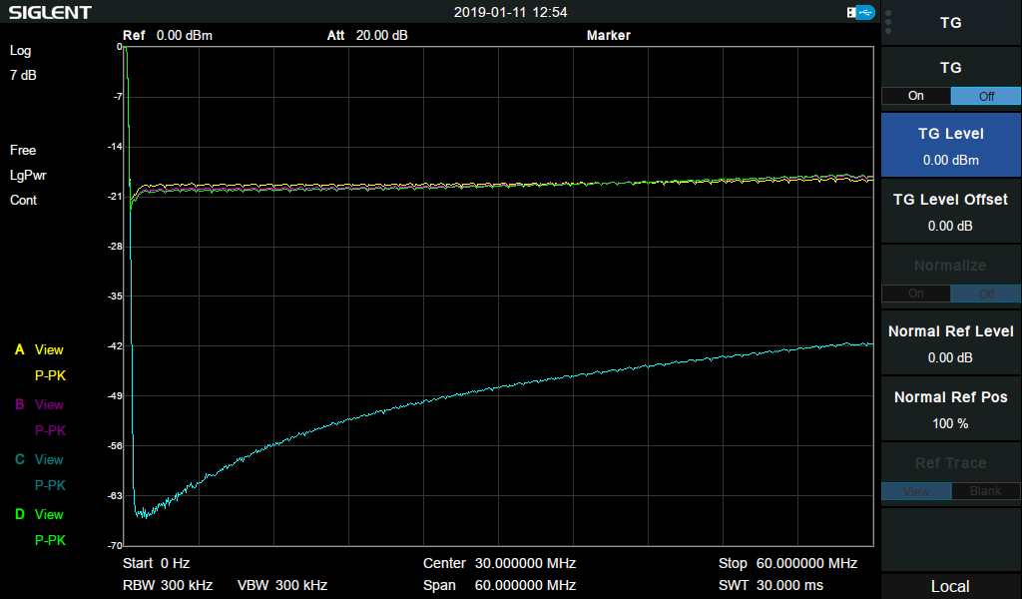Click the SWT 30.000 ms readout
This screenshot has width=1022, height=599.
click(x=770, y=585)
